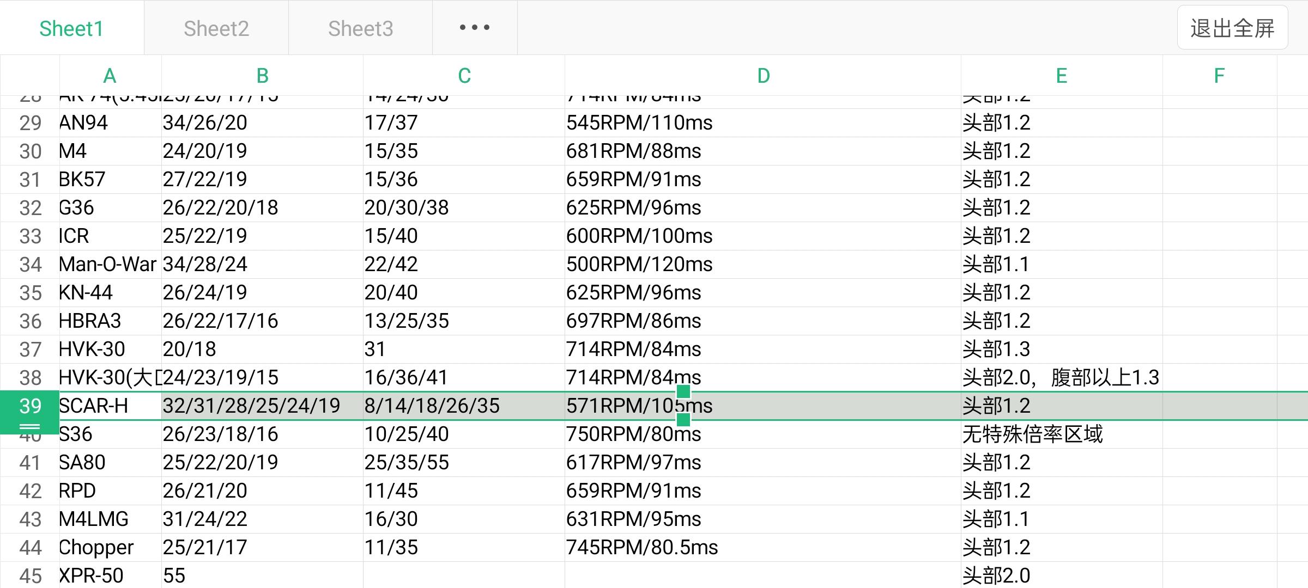Click the SCAR-H name cell
This screenshot has width=1308, height=588.
94,406
